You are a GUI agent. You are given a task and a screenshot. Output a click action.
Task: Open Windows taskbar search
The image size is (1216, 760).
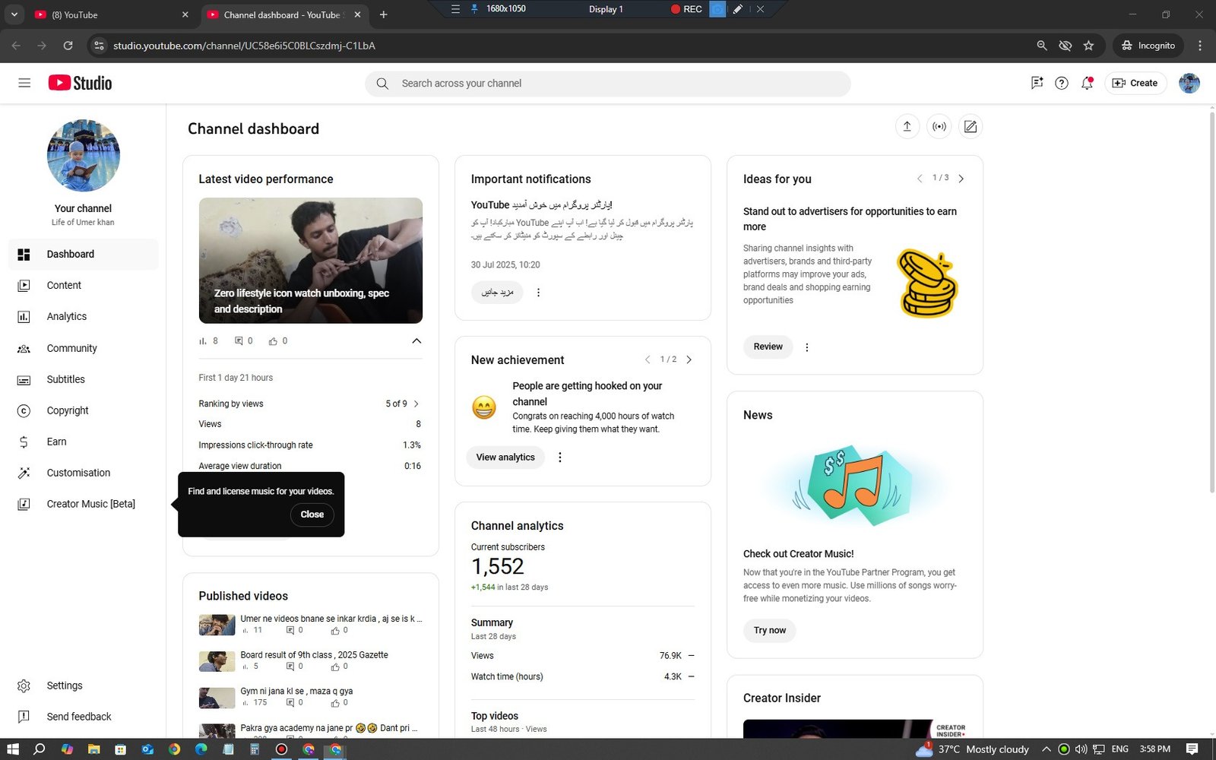(x=40, y=749)
